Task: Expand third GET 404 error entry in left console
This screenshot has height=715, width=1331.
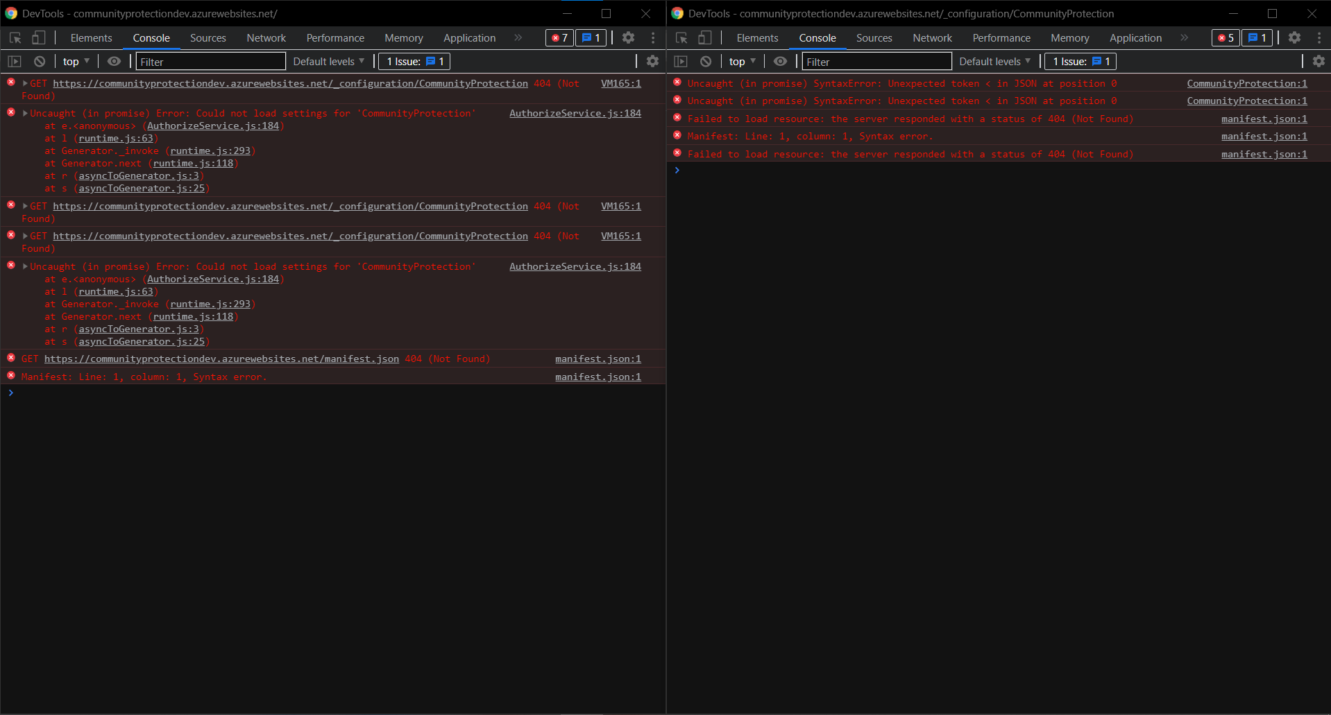Action: [26, 236]
